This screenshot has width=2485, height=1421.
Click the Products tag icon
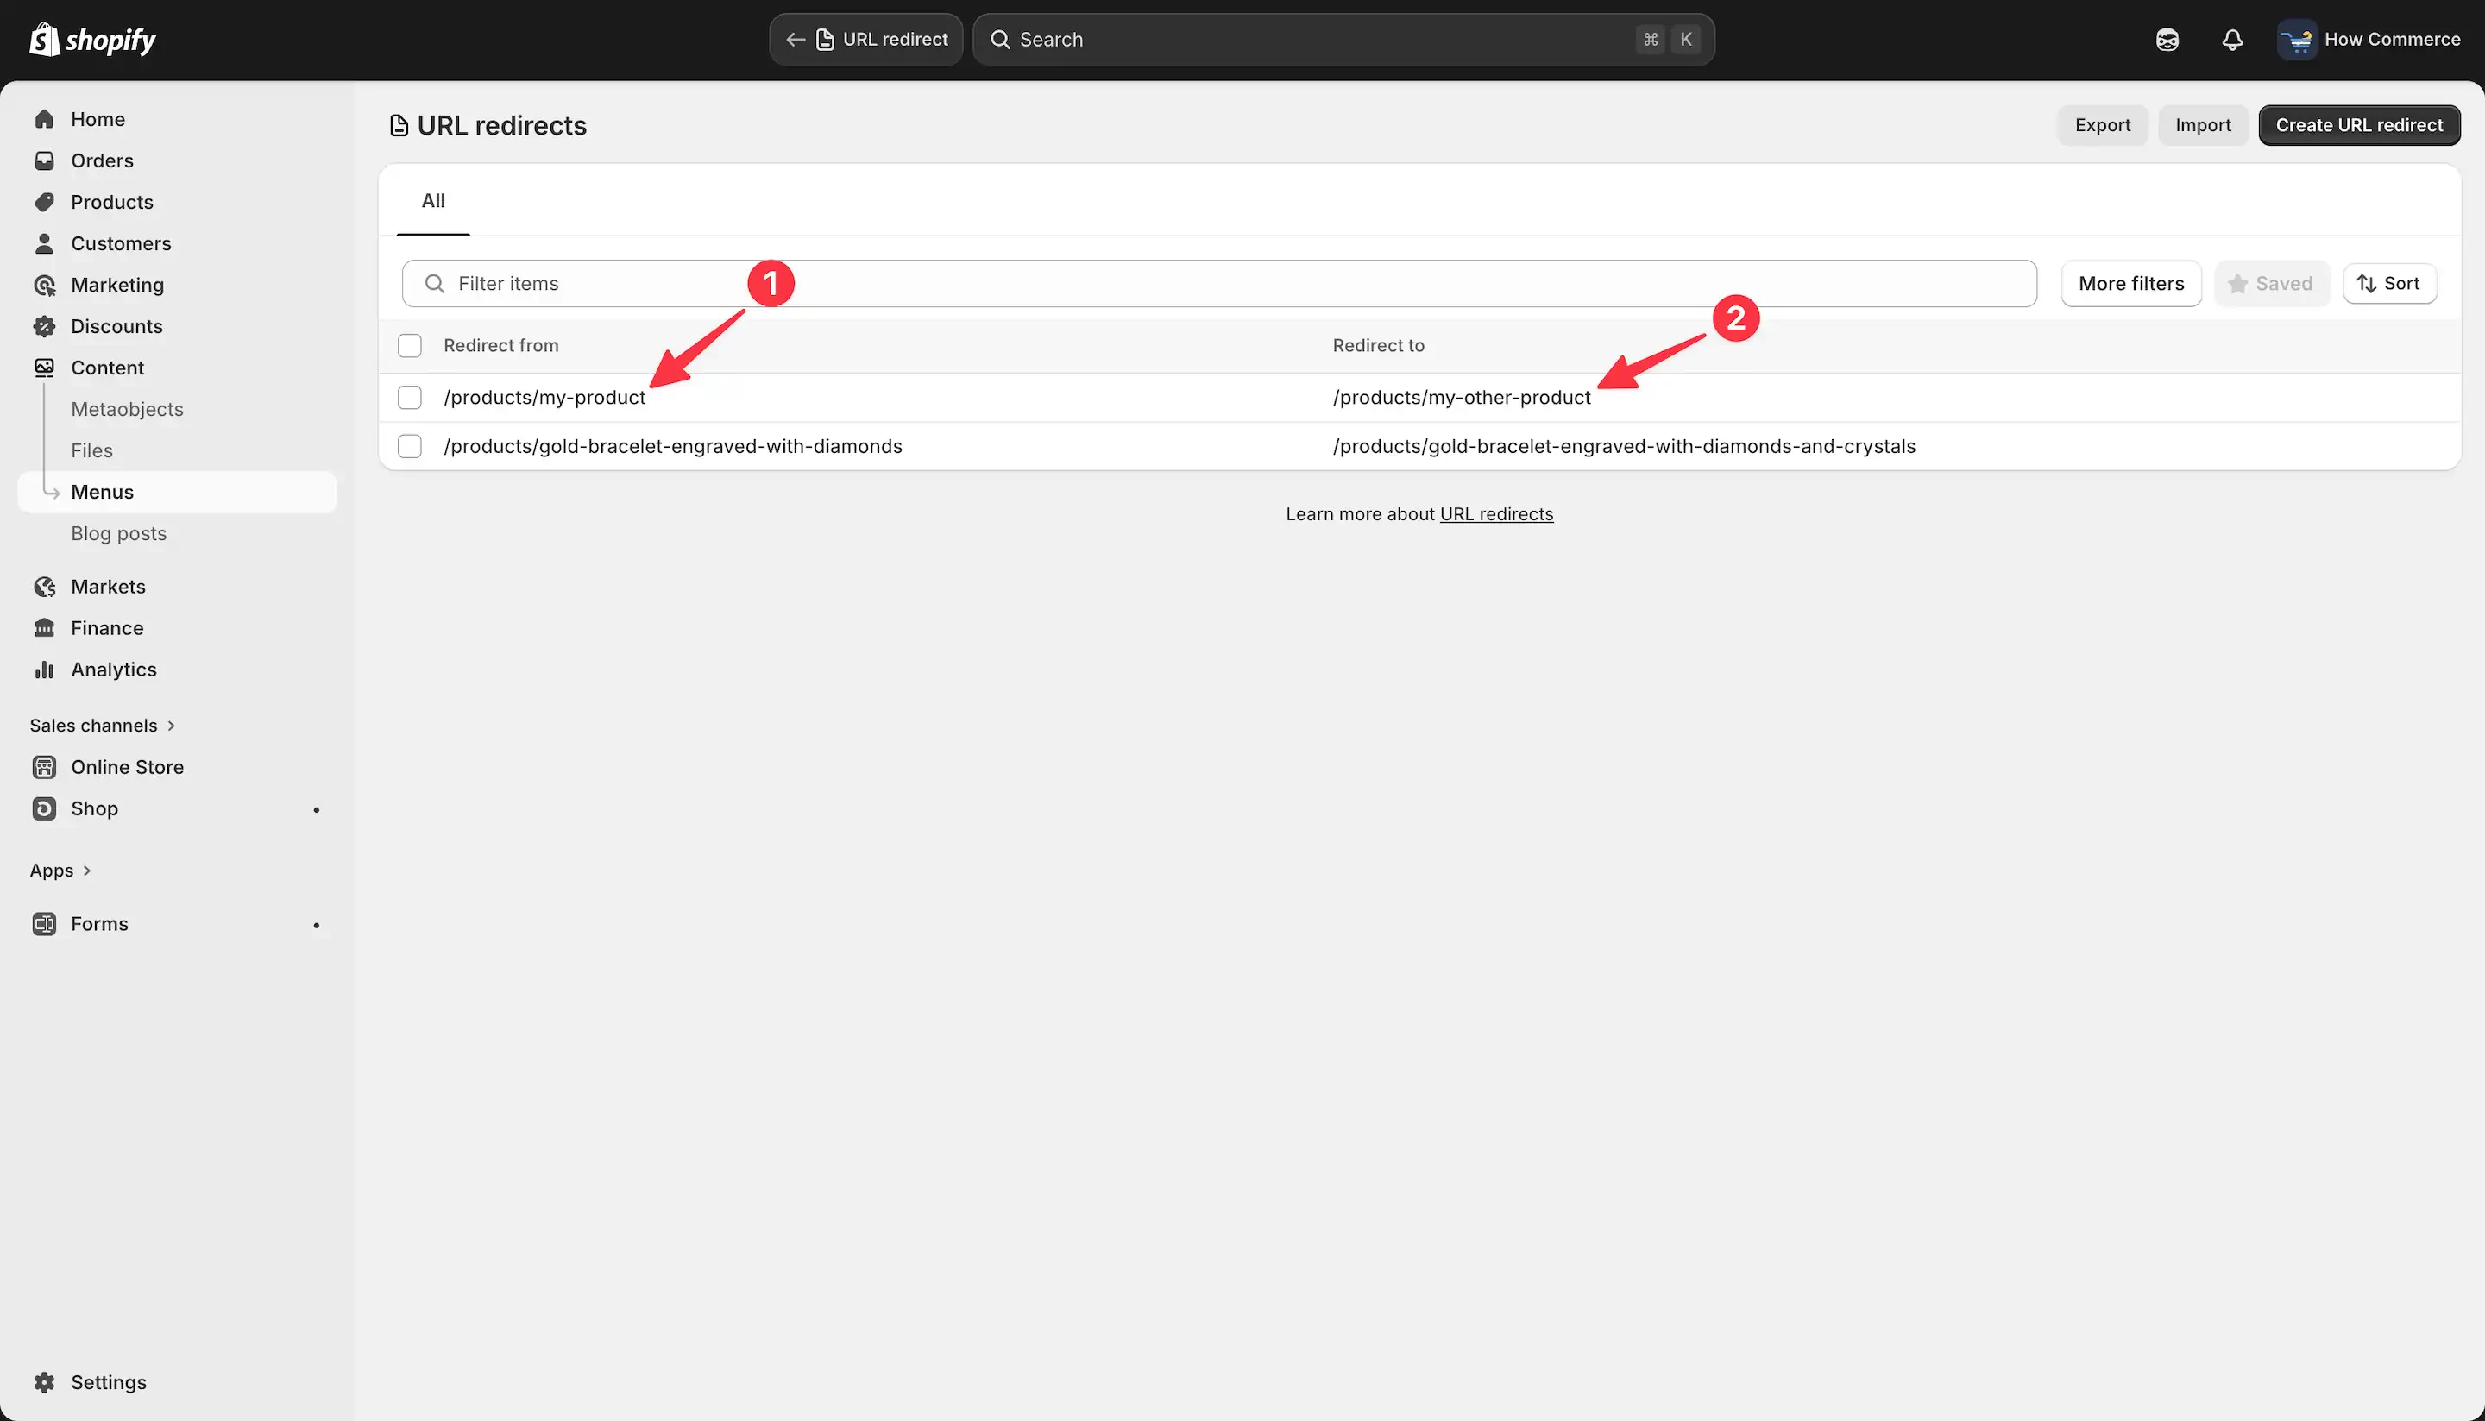click(x=44, y=202)
